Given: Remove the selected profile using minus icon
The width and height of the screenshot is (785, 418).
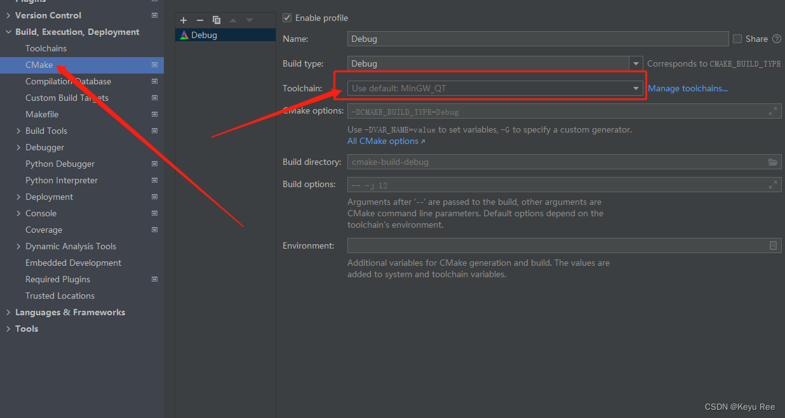Looking at the screenshot, I should pyautogui.click(x=199, y=20).
